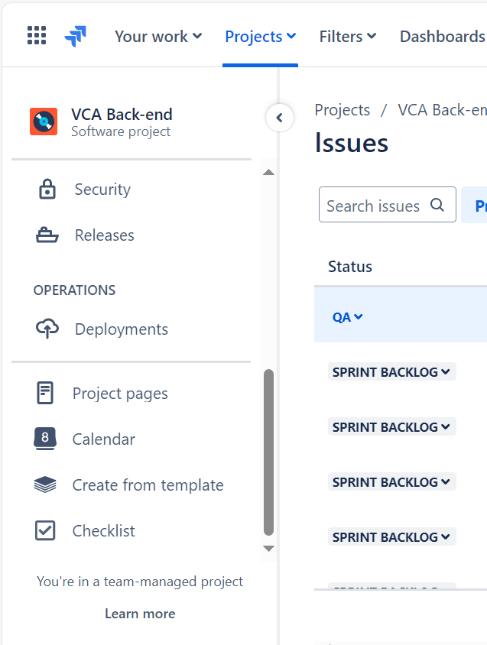
Task: Open Deployments via the cloud upload icon
Action: 47,329
